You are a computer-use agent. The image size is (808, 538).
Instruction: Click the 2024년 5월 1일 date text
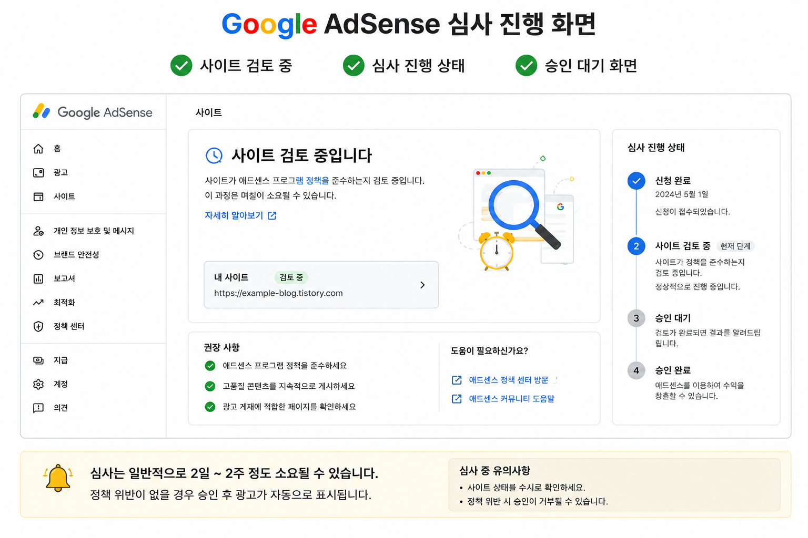point(682,194)
